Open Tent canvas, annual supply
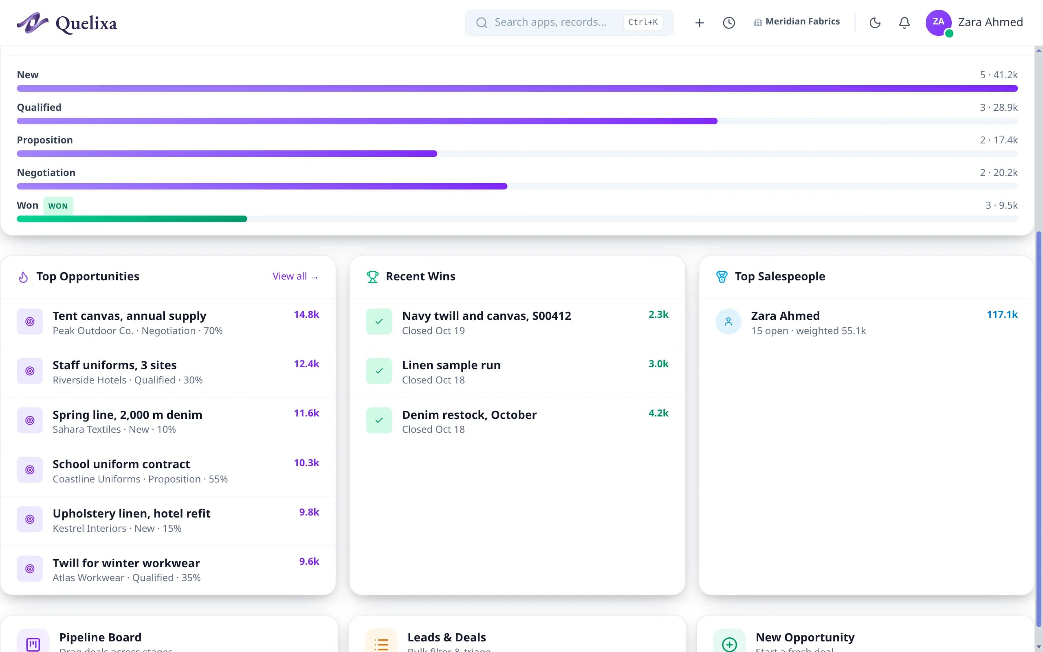 click(168, 323)
